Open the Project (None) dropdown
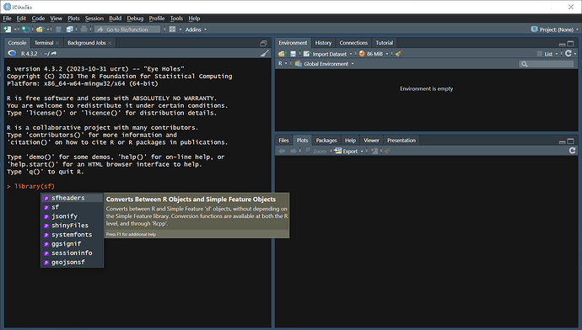This screenshot has height=330, width=582. (554, 29)
